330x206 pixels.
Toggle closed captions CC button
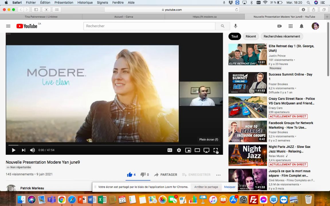(170, 150)
